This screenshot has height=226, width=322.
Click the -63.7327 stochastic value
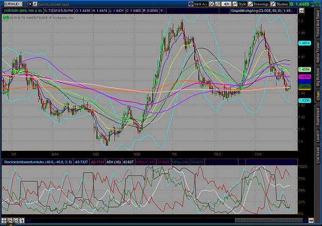81,162
